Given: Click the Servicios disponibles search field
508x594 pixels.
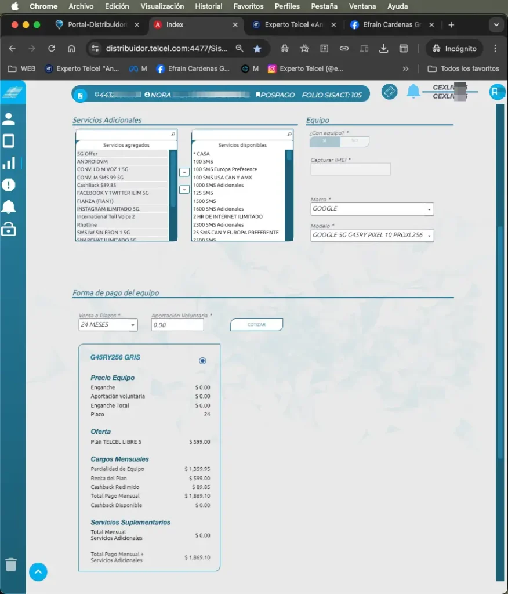Looking at the screenshot, I should (242, 134).
